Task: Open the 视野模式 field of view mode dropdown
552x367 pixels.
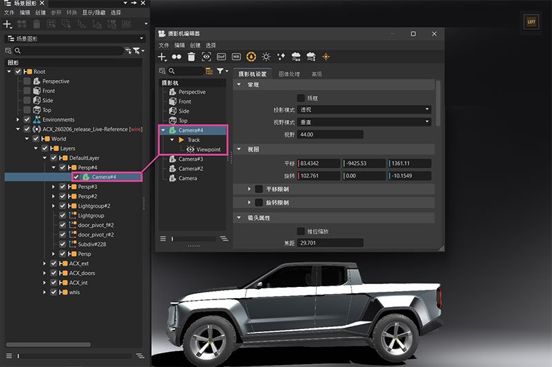Action: tap(364, 122)
